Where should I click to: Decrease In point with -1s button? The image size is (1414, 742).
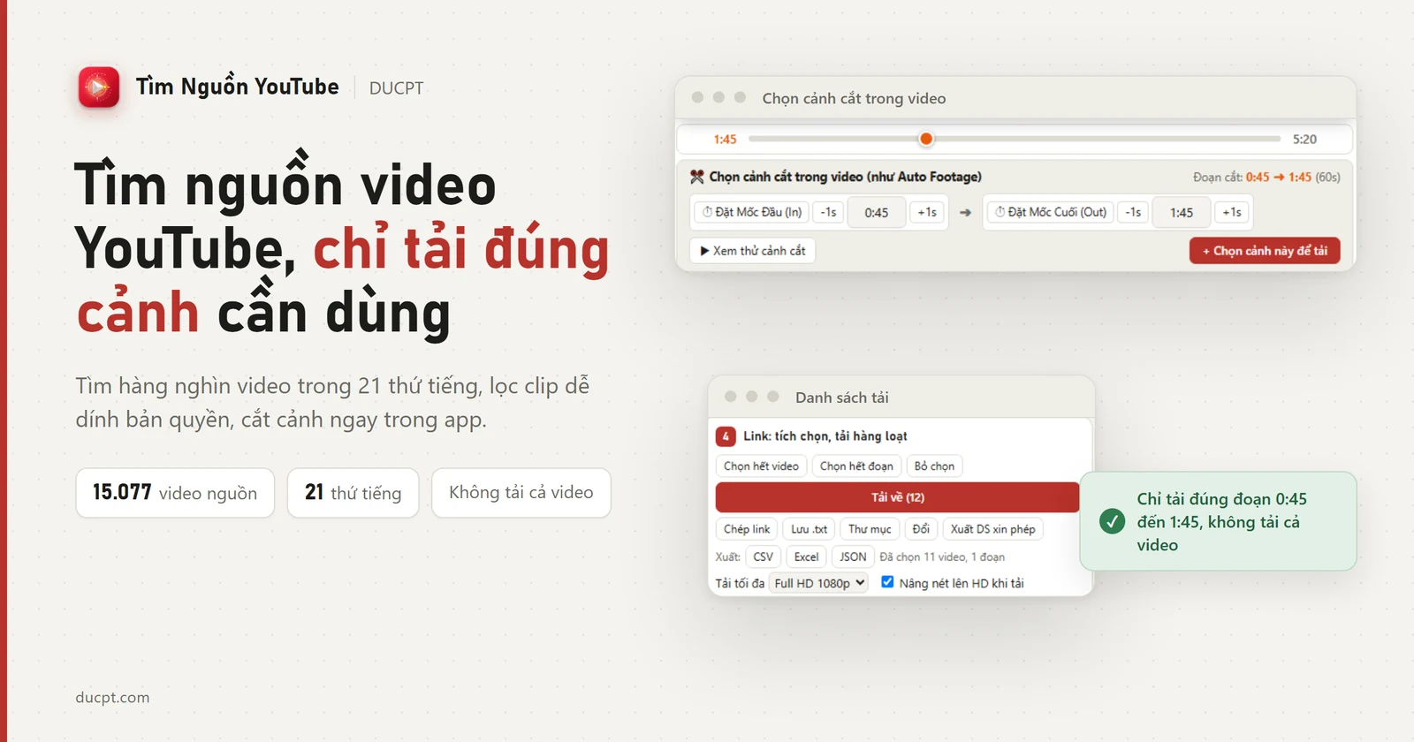pyautogui.click(x=828, y=212)
